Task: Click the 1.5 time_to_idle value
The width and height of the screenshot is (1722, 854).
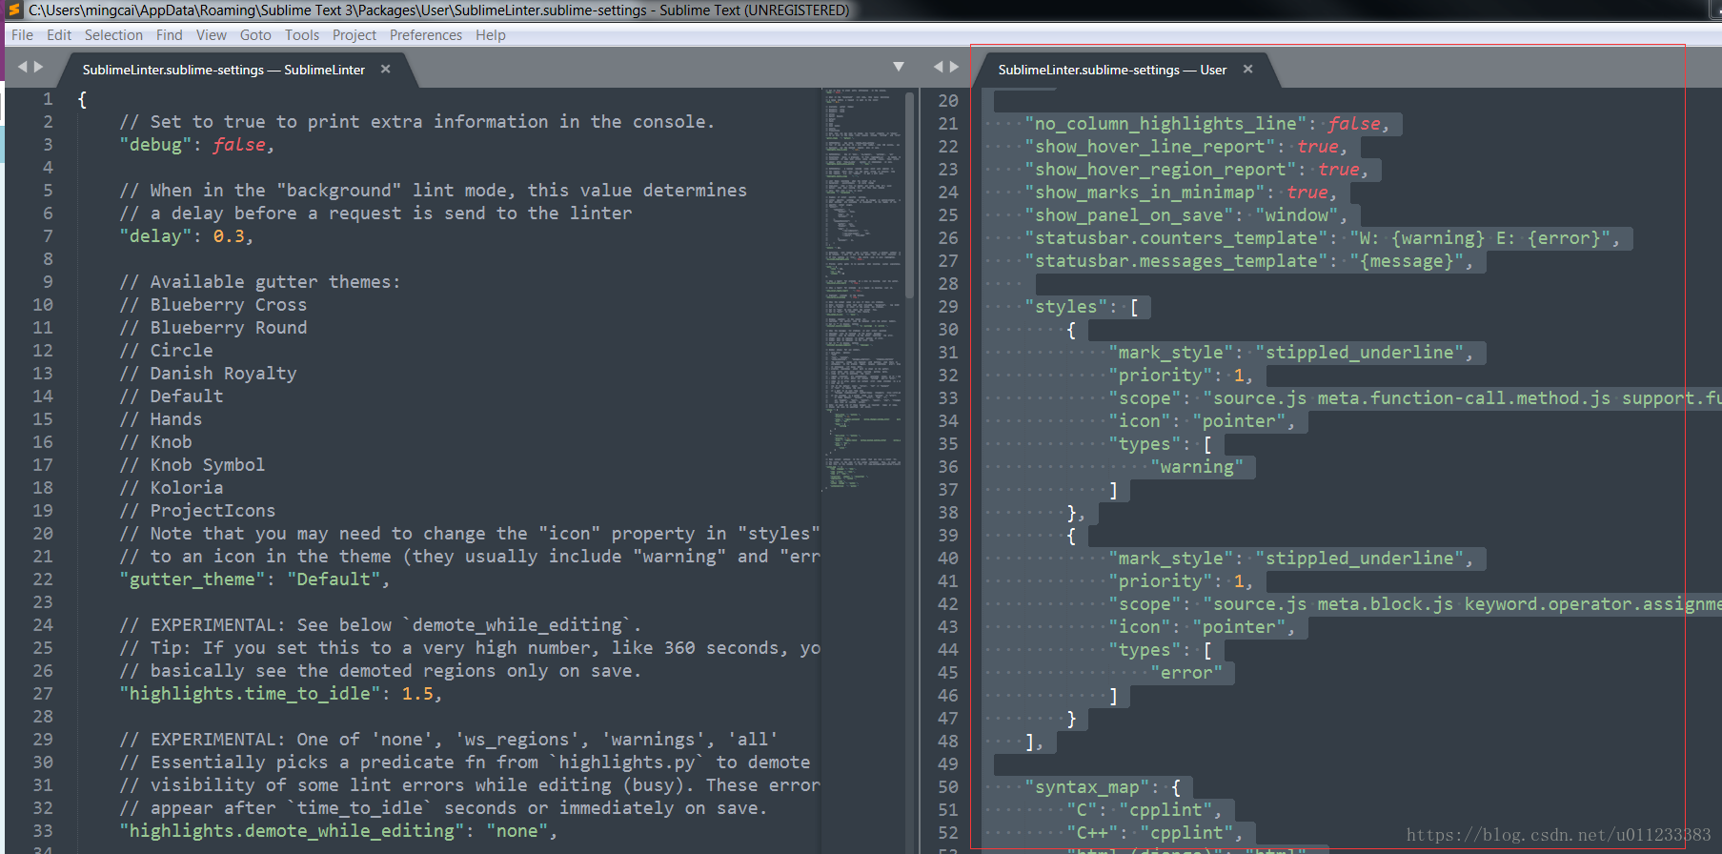Action: (417, 694)
